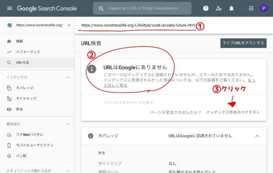Open the property selector dropdown arrow

pyautogui.click(x=69, y=25)
